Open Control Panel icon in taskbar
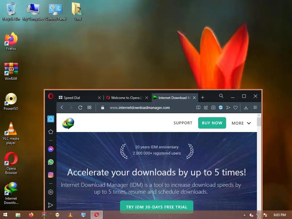The image size is (292, 219). point(84,215)
